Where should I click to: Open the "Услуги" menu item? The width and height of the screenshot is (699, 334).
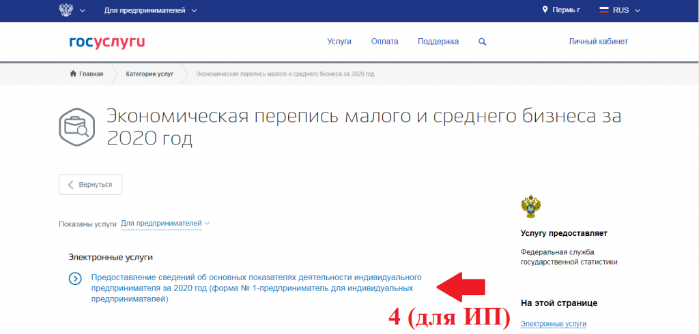[x=339, y=42]
